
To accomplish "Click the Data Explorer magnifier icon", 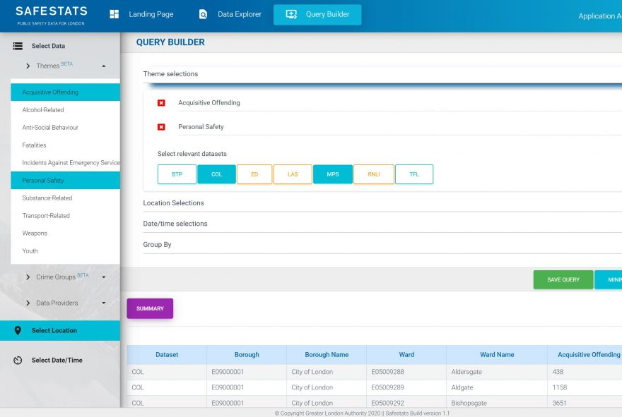I will 204,14.
